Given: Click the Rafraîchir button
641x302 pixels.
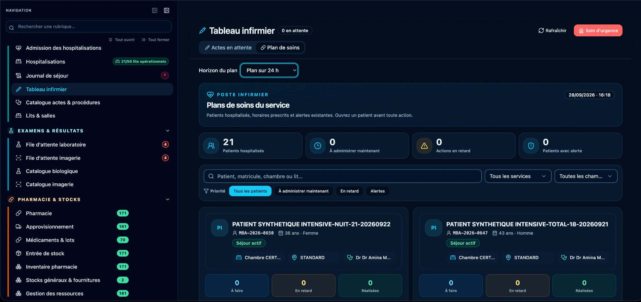Looking at the screenshot, I should (x=552, y=30).
